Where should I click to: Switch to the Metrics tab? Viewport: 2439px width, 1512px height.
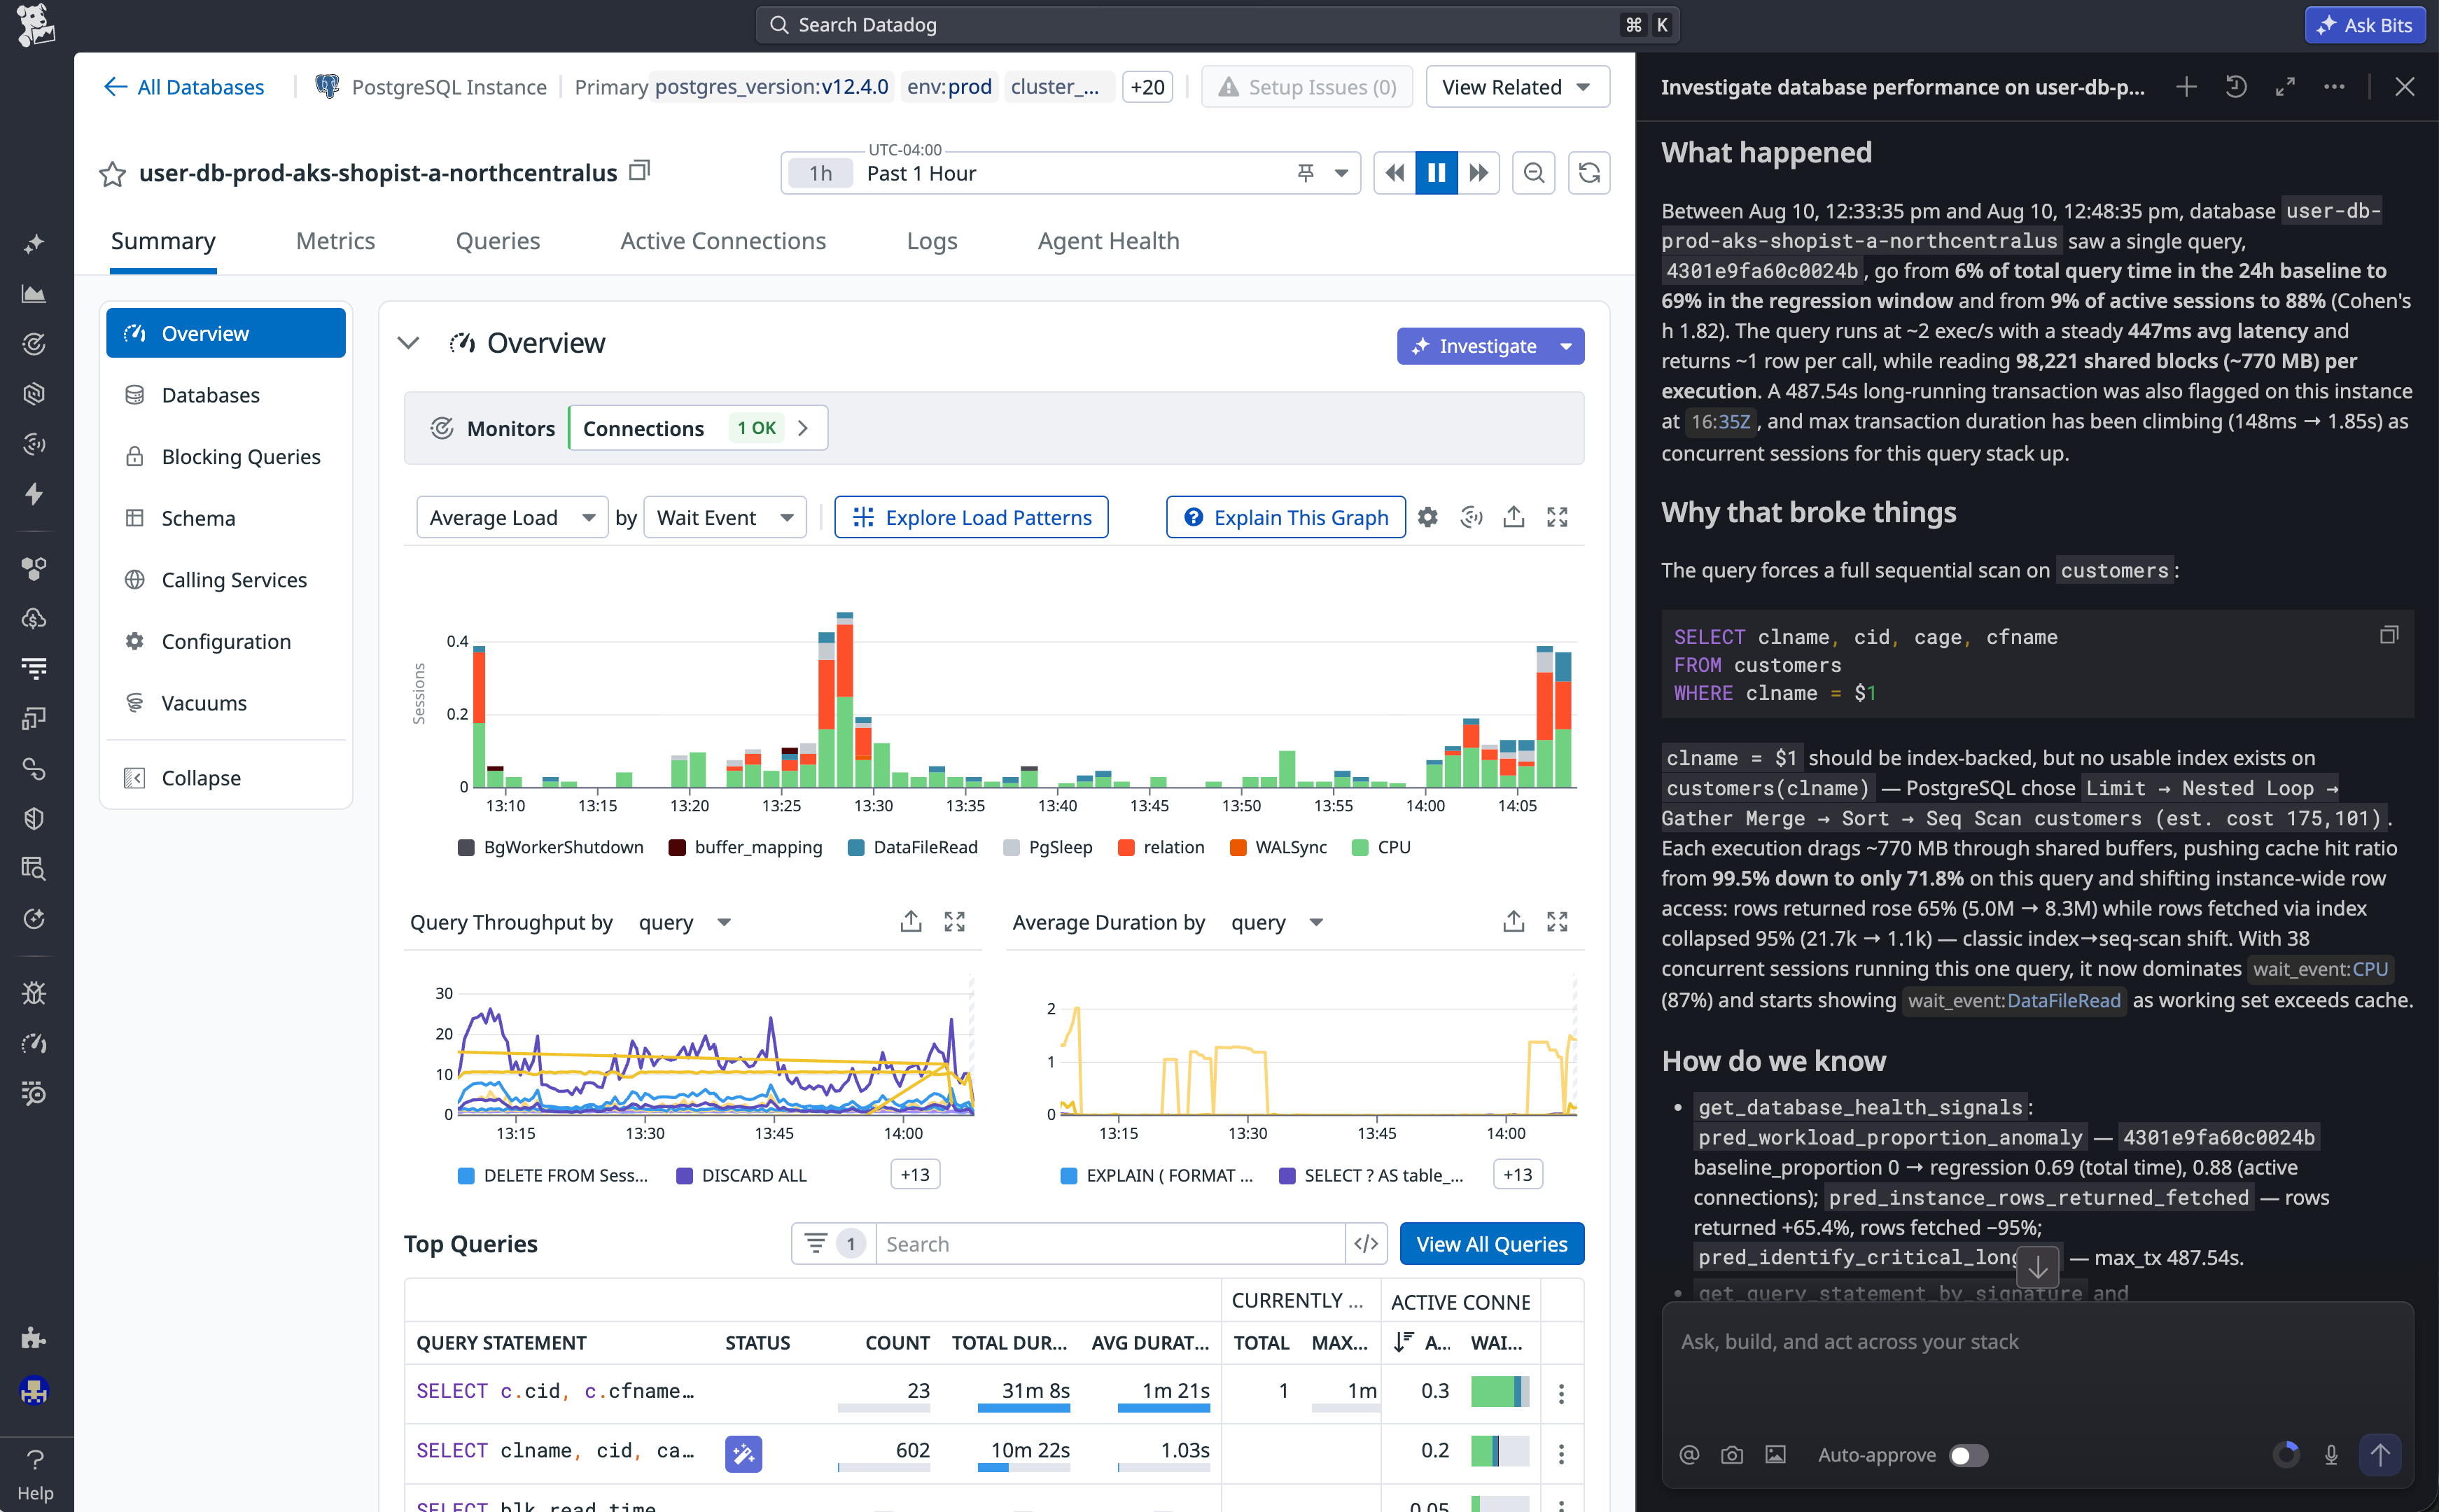click(x=335, y=241)
